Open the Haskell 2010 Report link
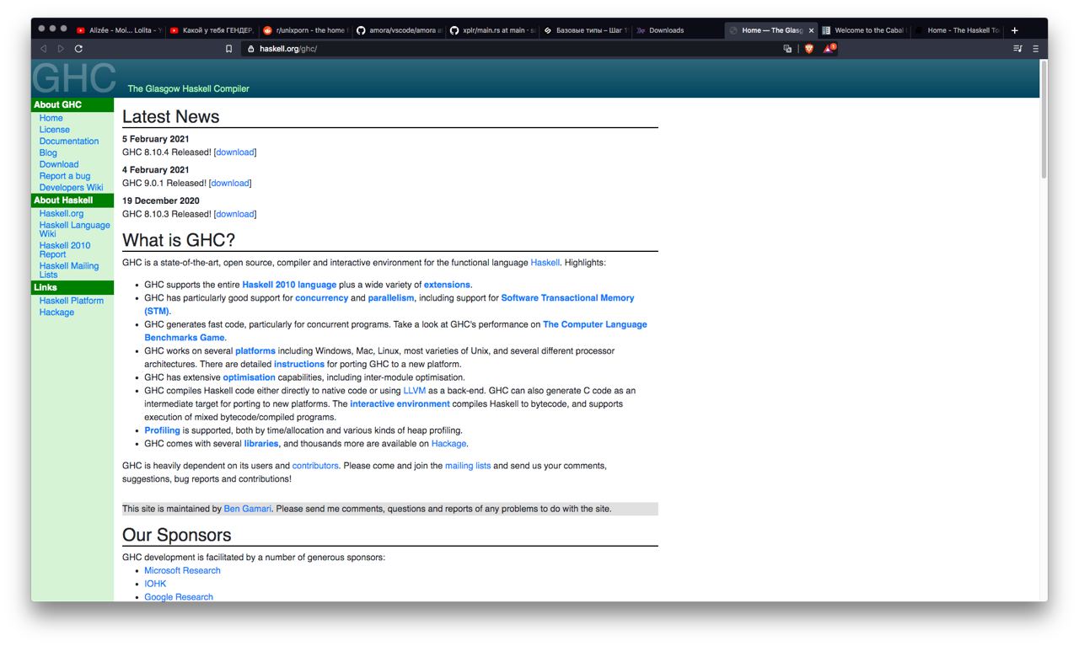This screenshot has width=1079, height=646. (64, 249)
